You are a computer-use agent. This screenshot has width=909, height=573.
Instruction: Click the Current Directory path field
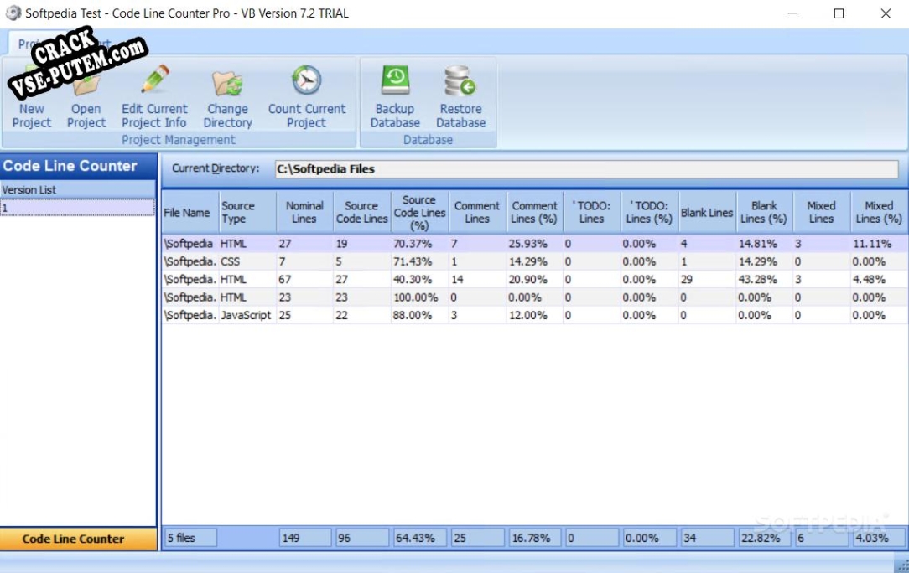coord(587,168)
